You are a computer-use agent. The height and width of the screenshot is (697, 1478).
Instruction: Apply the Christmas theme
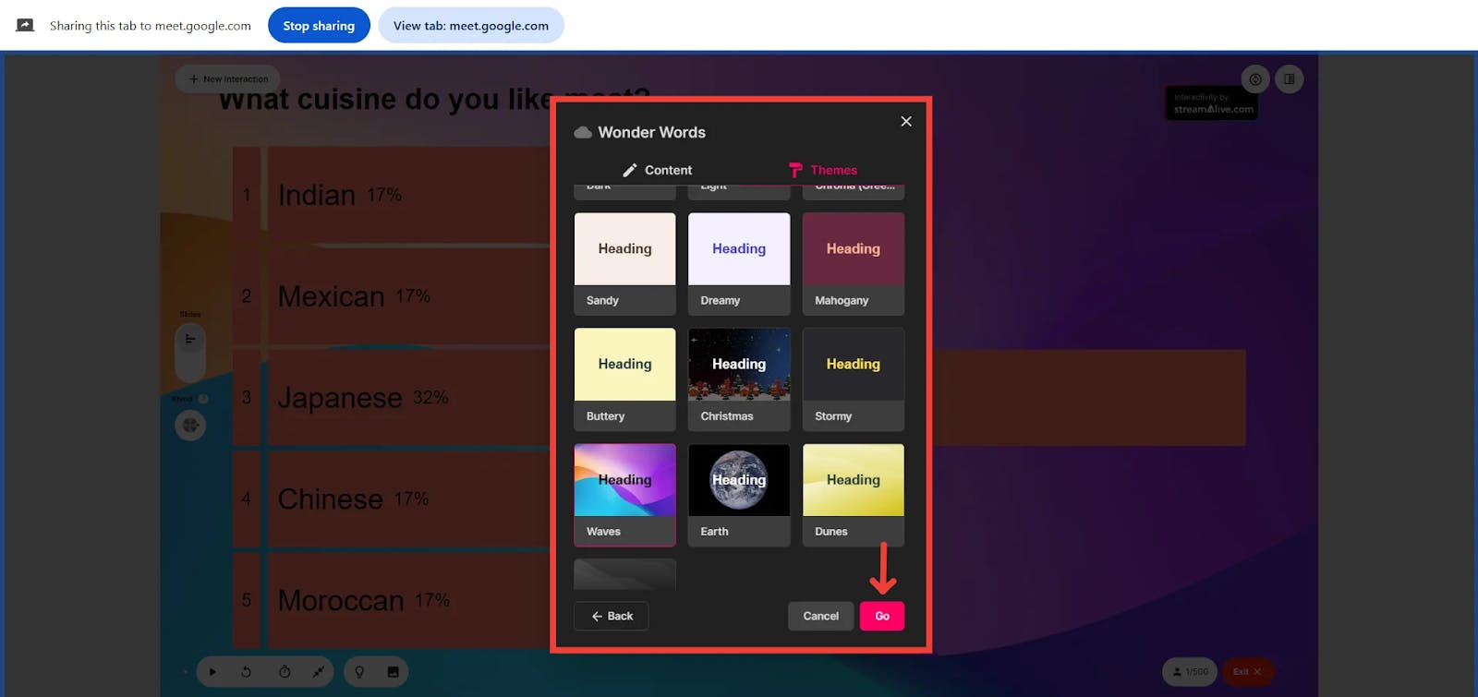(739, 379)
